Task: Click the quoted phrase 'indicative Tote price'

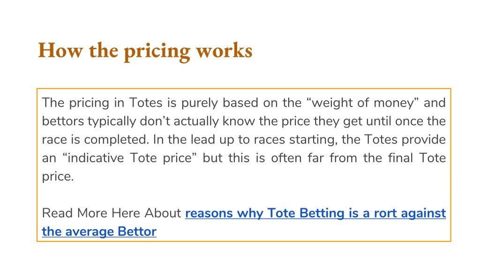Action: (x=129, y=158)
